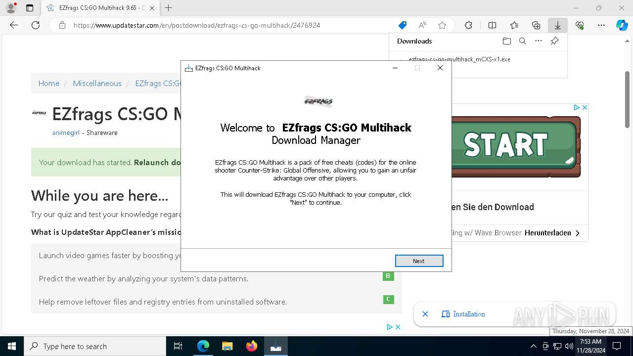The image size is (633, 356).
Task: Open Task View from the taskbar
Action: (178, 346)
